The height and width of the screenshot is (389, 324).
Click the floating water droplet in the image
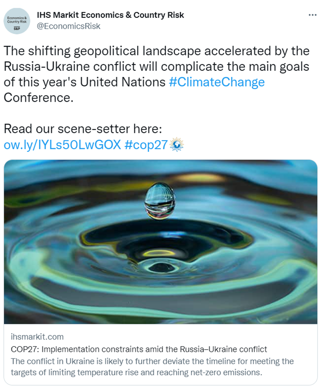160,201
